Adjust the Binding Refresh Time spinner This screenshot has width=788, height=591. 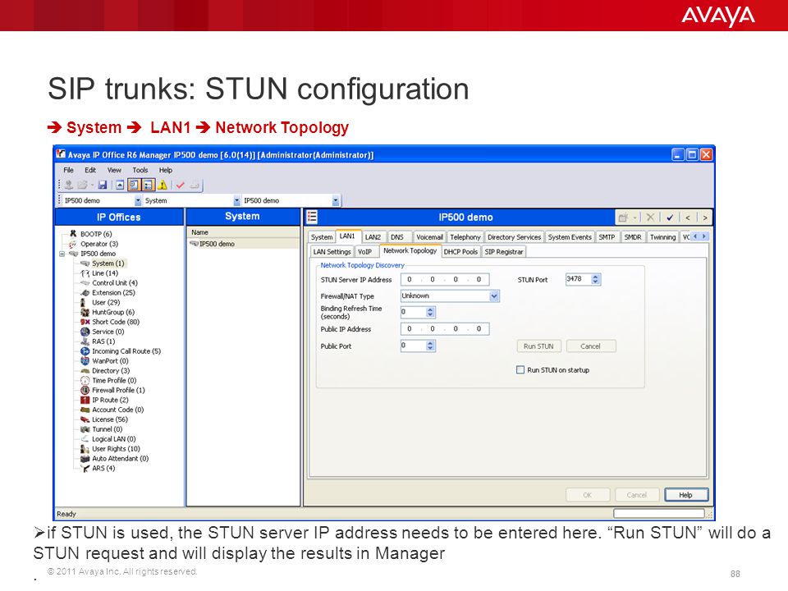(430, 312)
